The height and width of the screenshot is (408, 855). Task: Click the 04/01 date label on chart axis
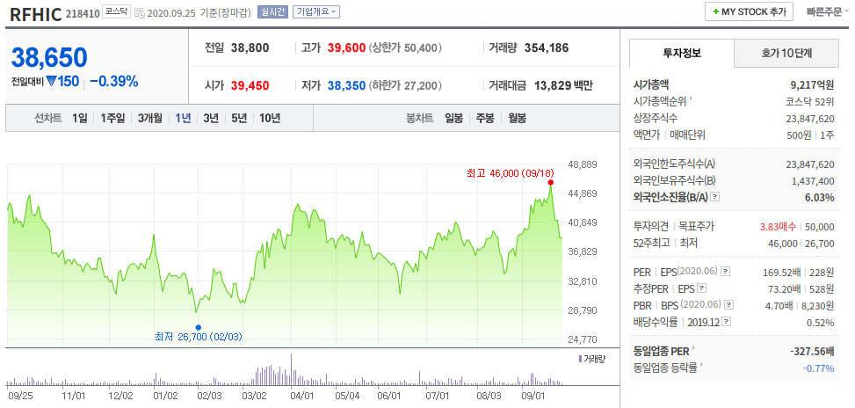[301, 396]
